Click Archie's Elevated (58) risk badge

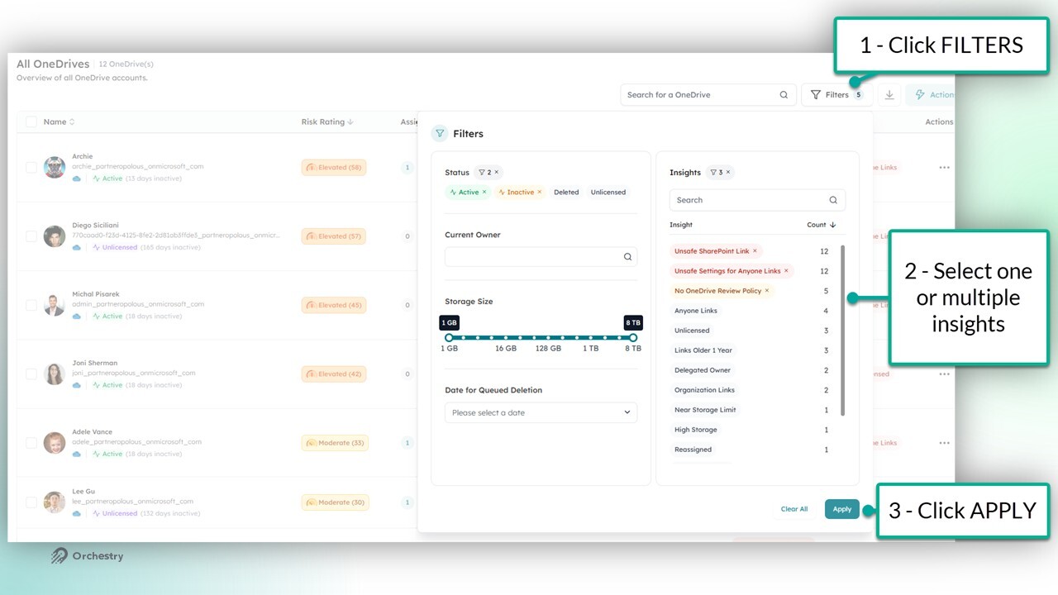pos(334,167)
